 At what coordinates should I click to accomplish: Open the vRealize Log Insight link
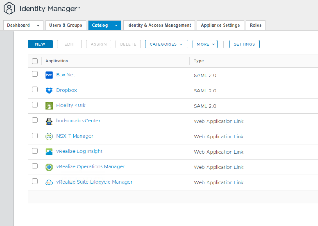tap(79, 152)
